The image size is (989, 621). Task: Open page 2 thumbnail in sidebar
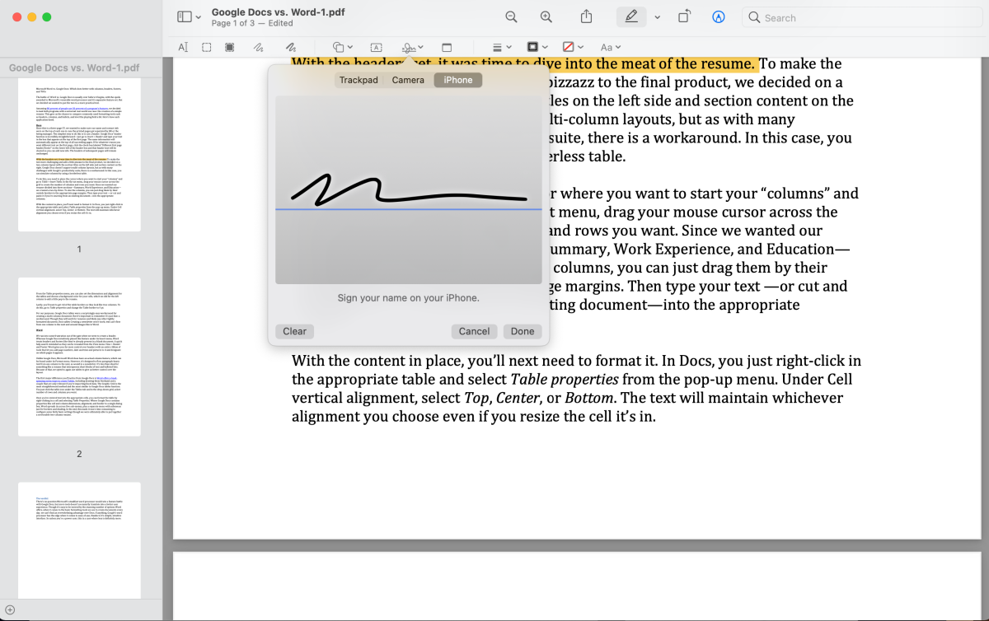79,358
